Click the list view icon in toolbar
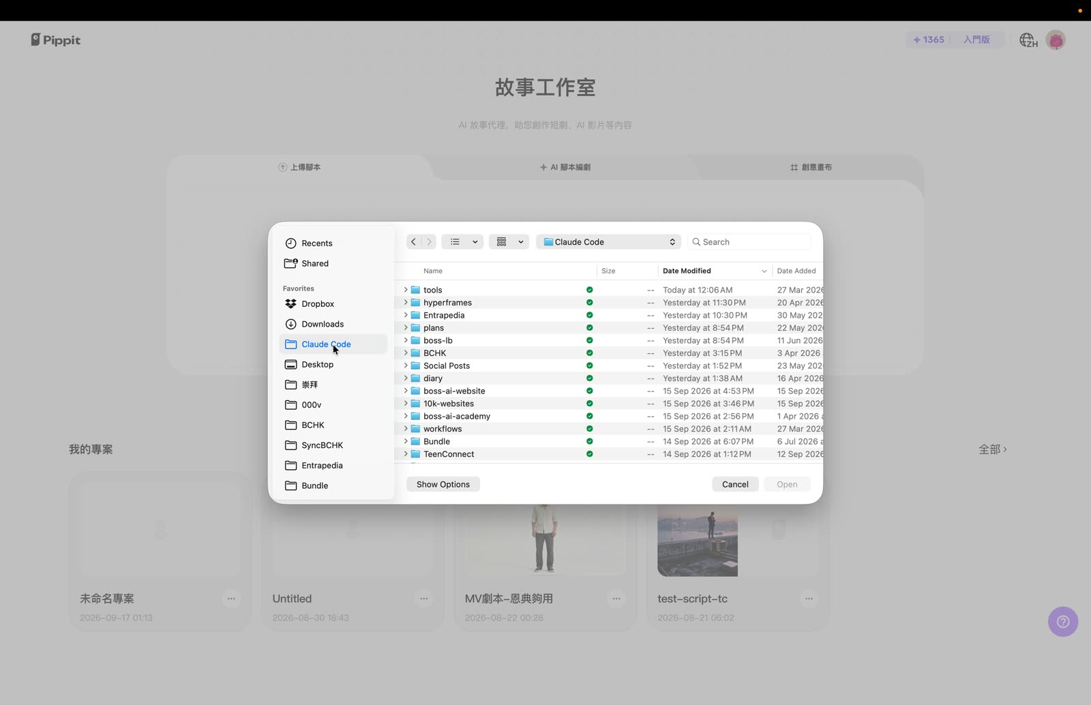Viewport: 1091px width, 705px height. pyautogui.click(x=455, y=242)
